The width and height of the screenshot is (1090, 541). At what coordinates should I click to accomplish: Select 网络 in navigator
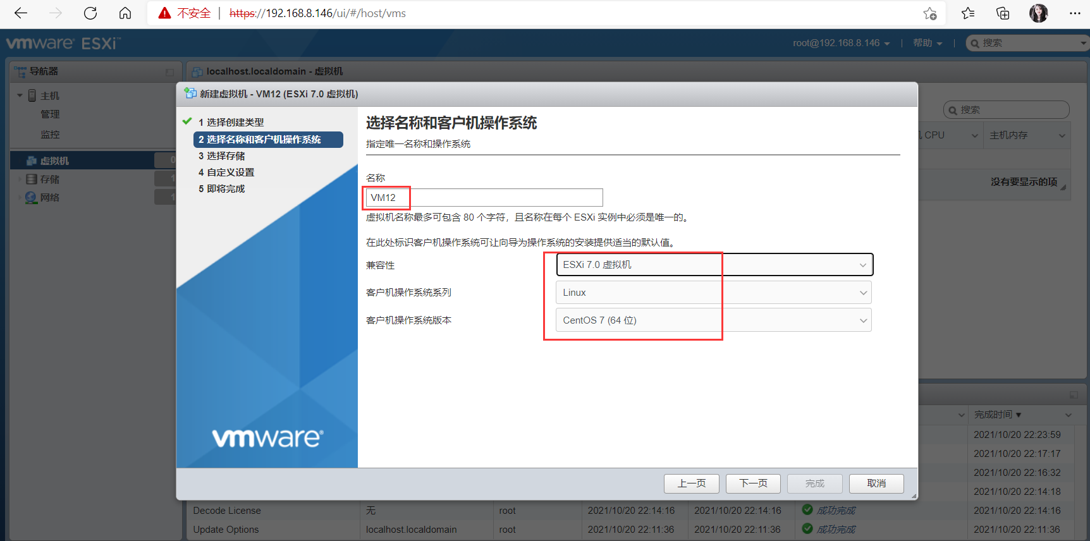(x=50, y=198)
